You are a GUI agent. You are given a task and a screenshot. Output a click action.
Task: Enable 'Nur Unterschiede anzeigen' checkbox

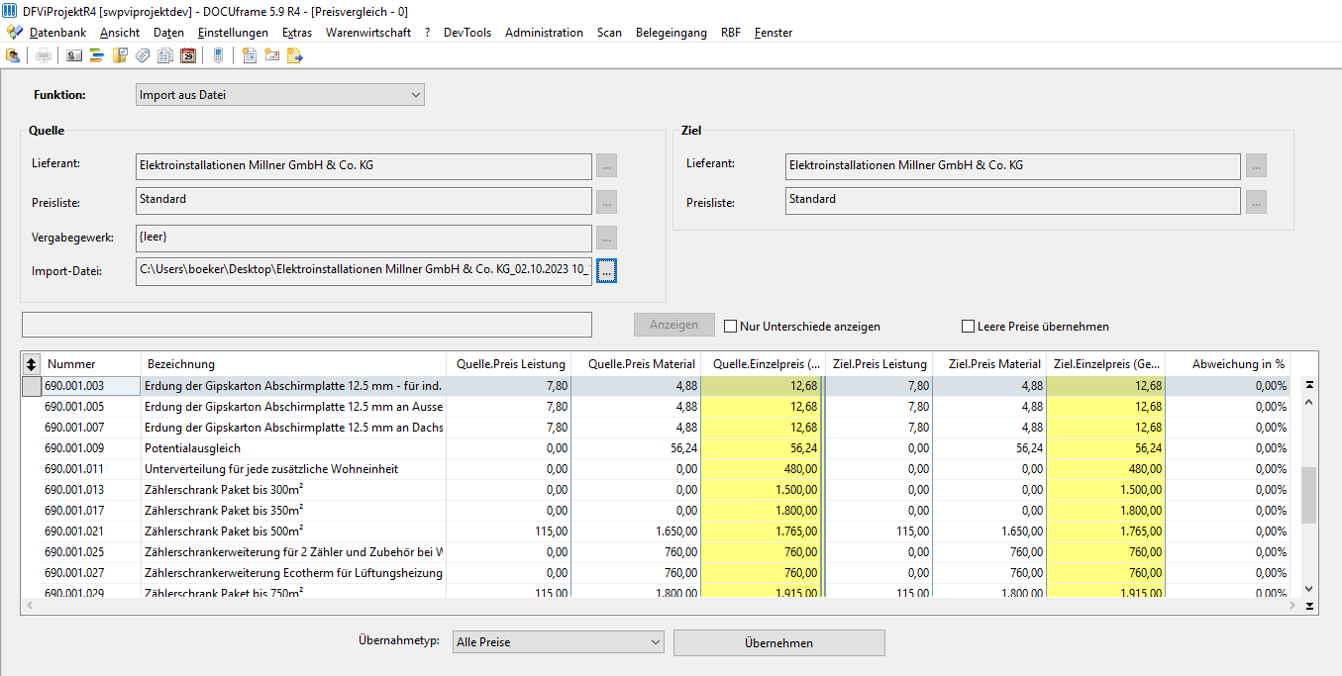coord(731,327)
